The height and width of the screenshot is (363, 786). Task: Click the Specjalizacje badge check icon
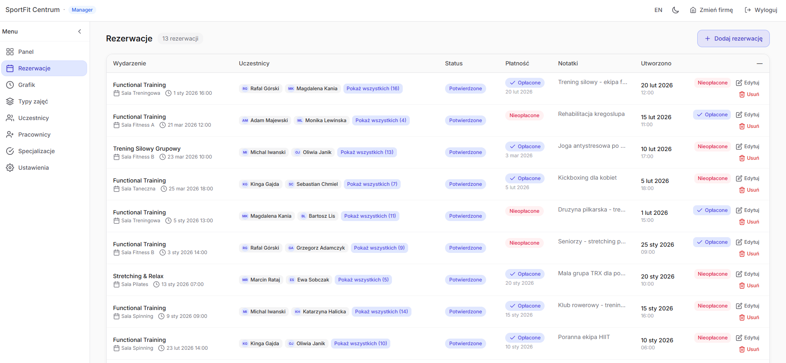point(10,151)
